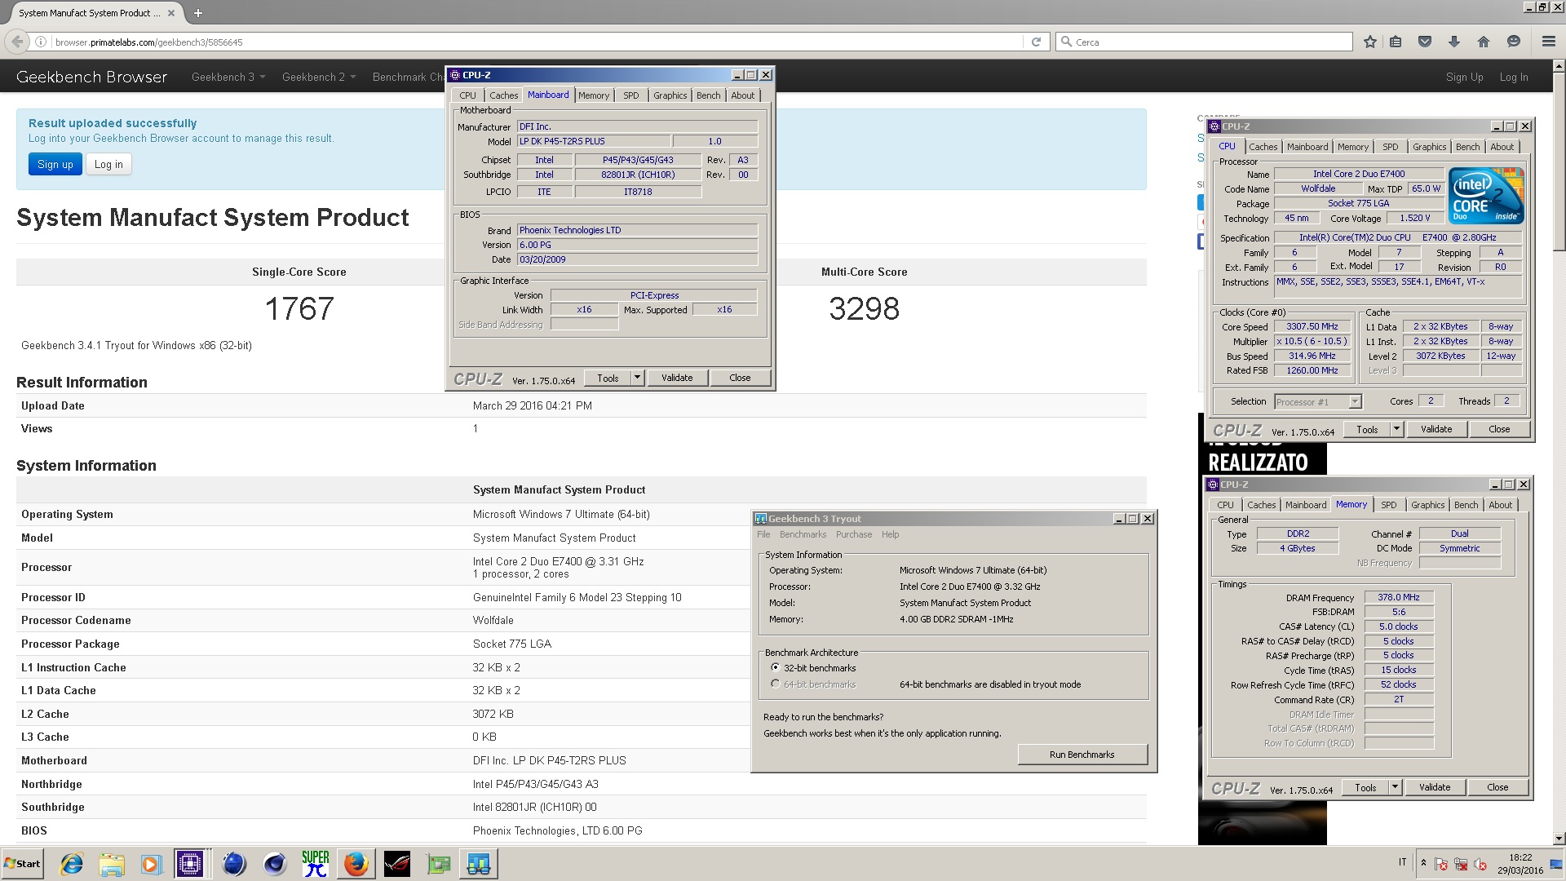Click Validate in Mainboard CPU-Z window
Image resolution: width=1566 pixels, height=881 pixels.
point(677,378)
